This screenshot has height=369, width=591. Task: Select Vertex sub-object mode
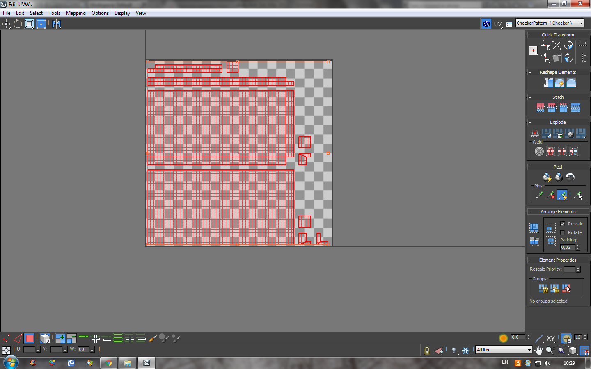(x=6, y=338)
